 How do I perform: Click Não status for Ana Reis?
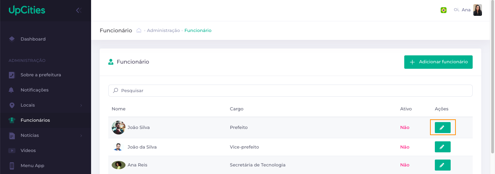point(405,165)
